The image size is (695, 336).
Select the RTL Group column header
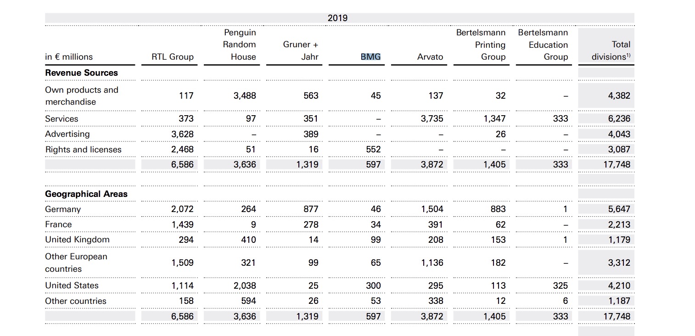pyautogui.click(x=173, y=57)
